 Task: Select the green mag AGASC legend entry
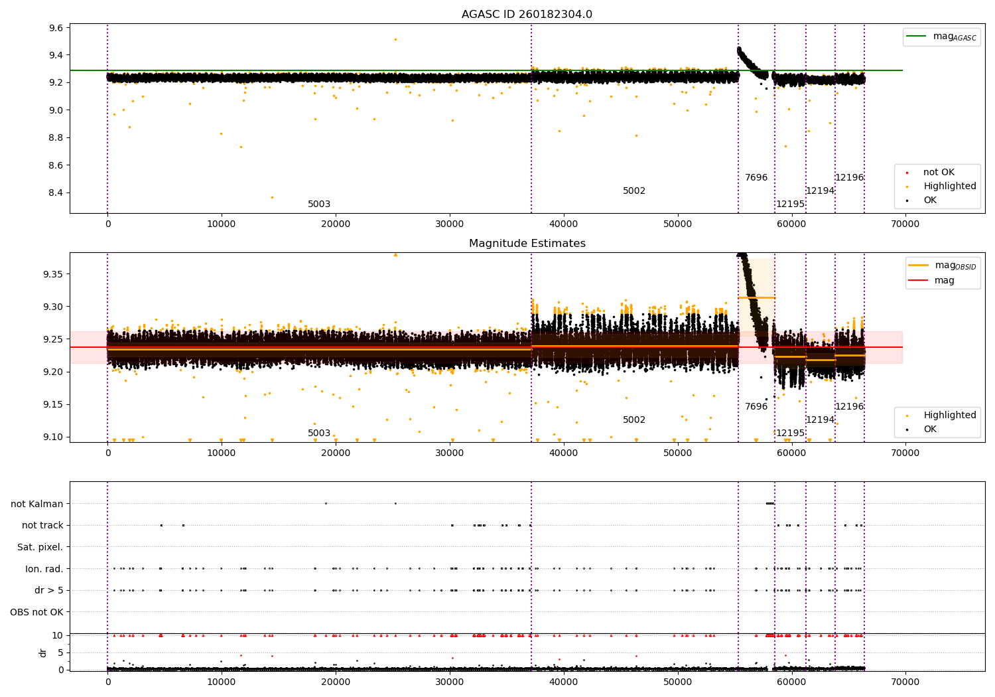[941, 37]
